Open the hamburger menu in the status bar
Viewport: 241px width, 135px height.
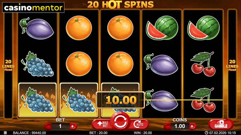click(x=5, y=133)
